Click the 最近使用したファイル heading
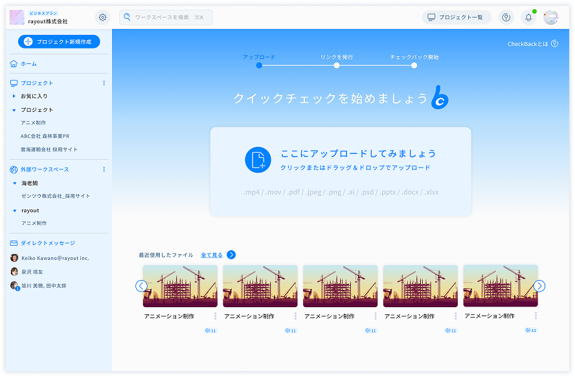Screen dimensions: 575x377 [166, 255]
